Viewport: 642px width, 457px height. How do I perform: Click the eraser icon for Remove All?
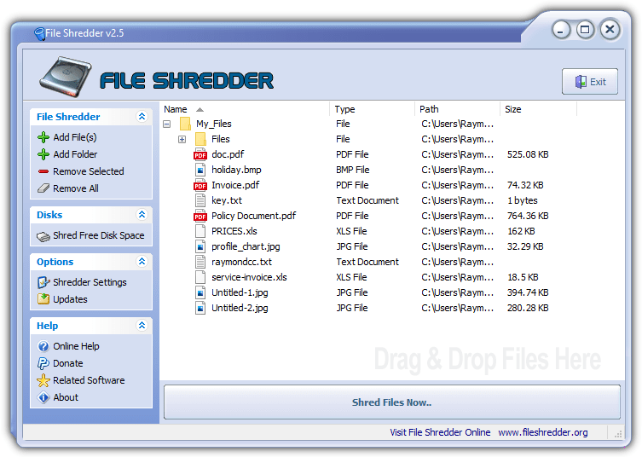click(x=43, y=188)
